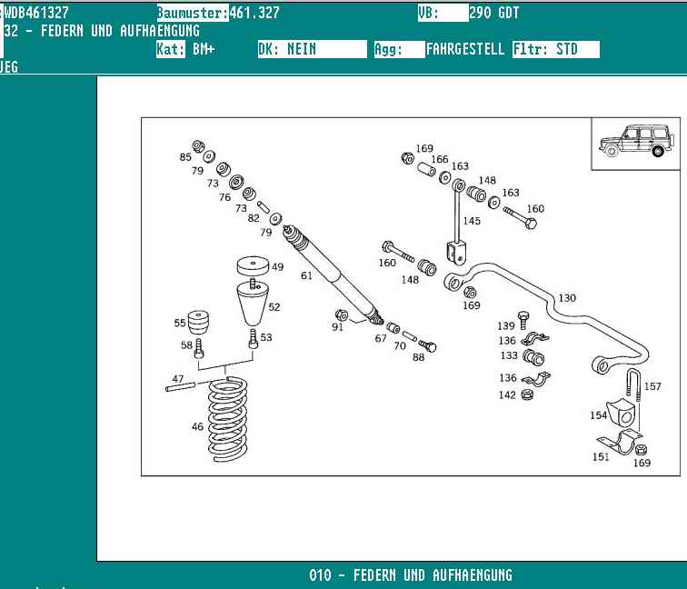Click part number callout 88 in the diagram
The height and width of the screenshot is (589, 687).
418,358
